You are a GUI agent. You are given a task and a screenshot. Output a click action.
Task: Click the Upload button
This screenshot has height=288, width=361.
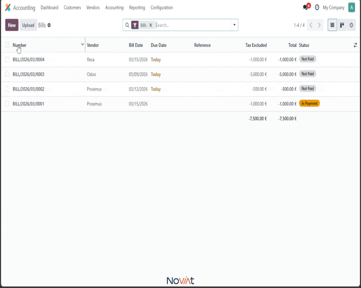(28, 25)
